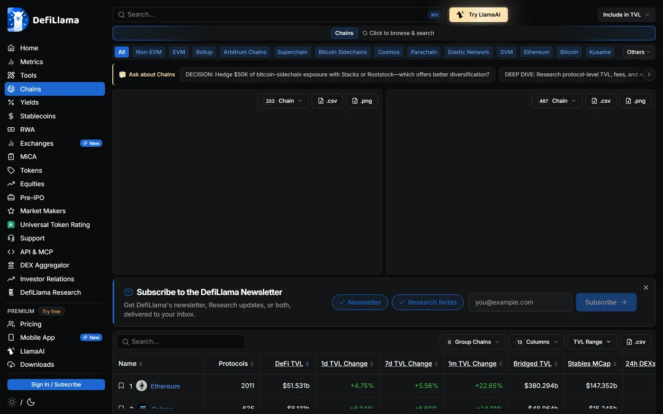Download .png from the 487 Chain chart
Viewport: 663px width, 414px height.
636,101
